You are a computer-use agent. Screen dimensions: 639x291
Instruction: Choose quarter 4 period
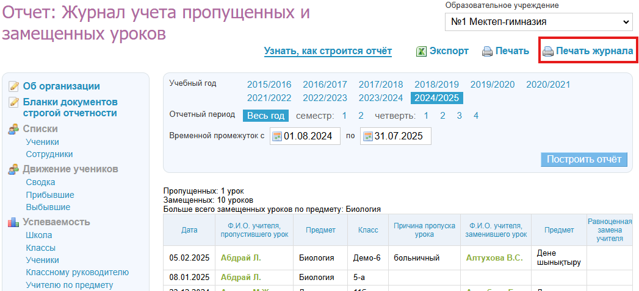point(475,116)
